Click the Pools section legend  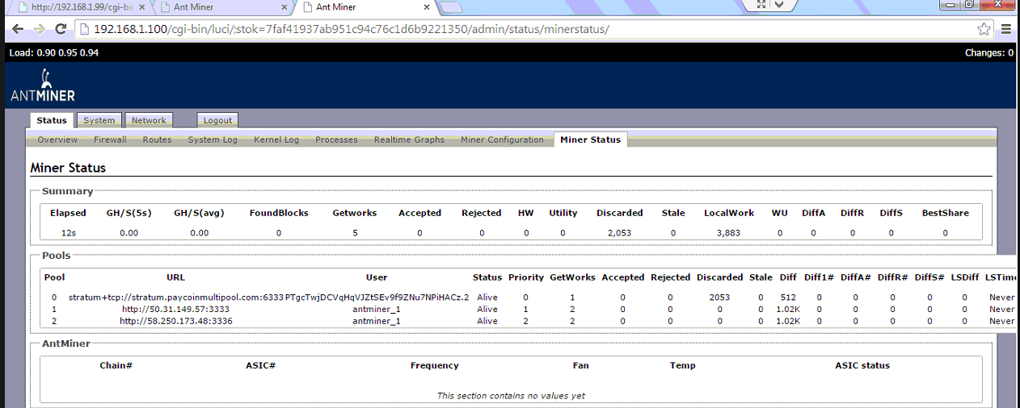pyautogui.click(x=57, y=256)
